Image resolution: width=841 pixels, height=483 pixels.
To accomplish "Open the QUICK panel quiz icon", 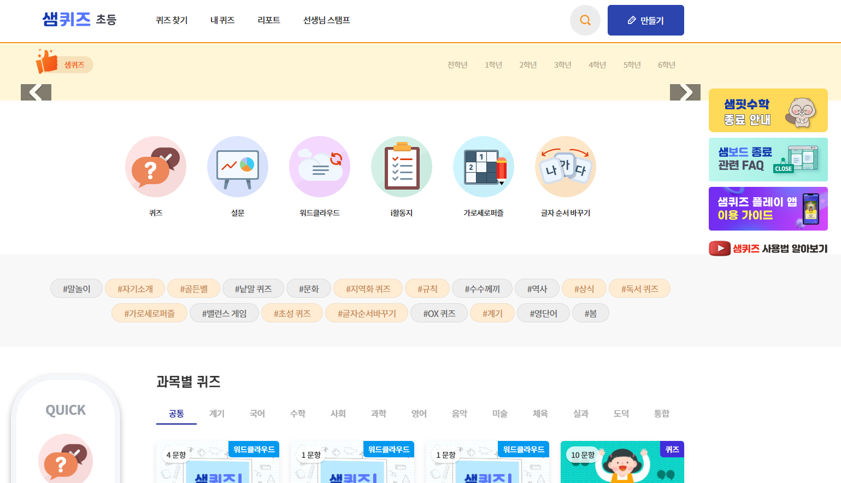I will [66, 459].
